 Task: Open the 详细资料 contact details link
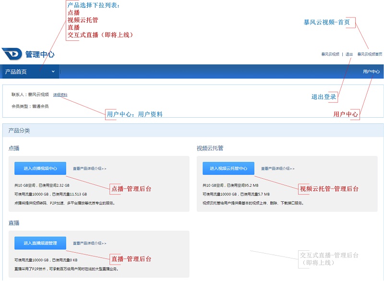pyautogui.click(x=60, y=95)
